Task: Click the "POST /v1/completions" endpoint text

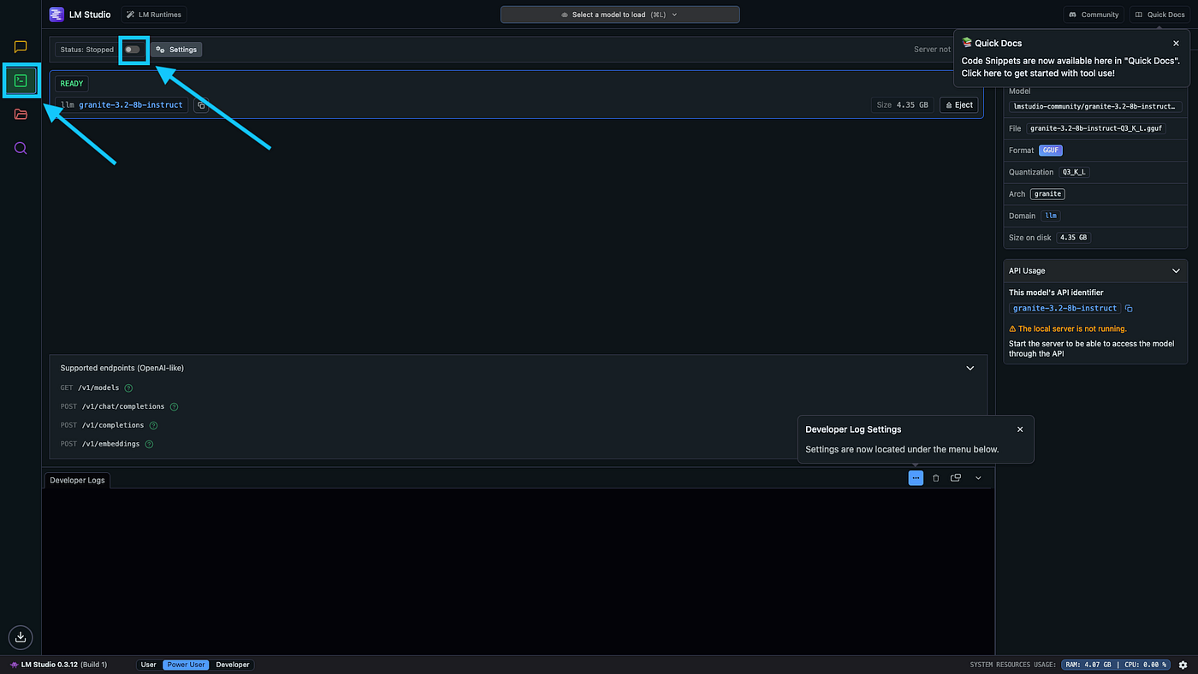Action: click(103, 426)
